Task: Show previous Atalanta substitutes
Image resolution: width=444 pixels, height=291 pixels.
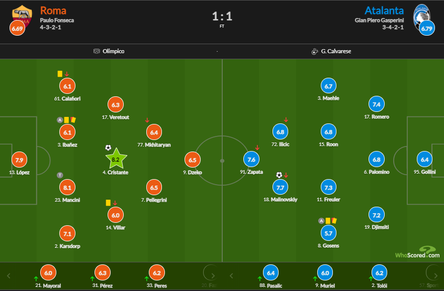Action: point(231,275)
